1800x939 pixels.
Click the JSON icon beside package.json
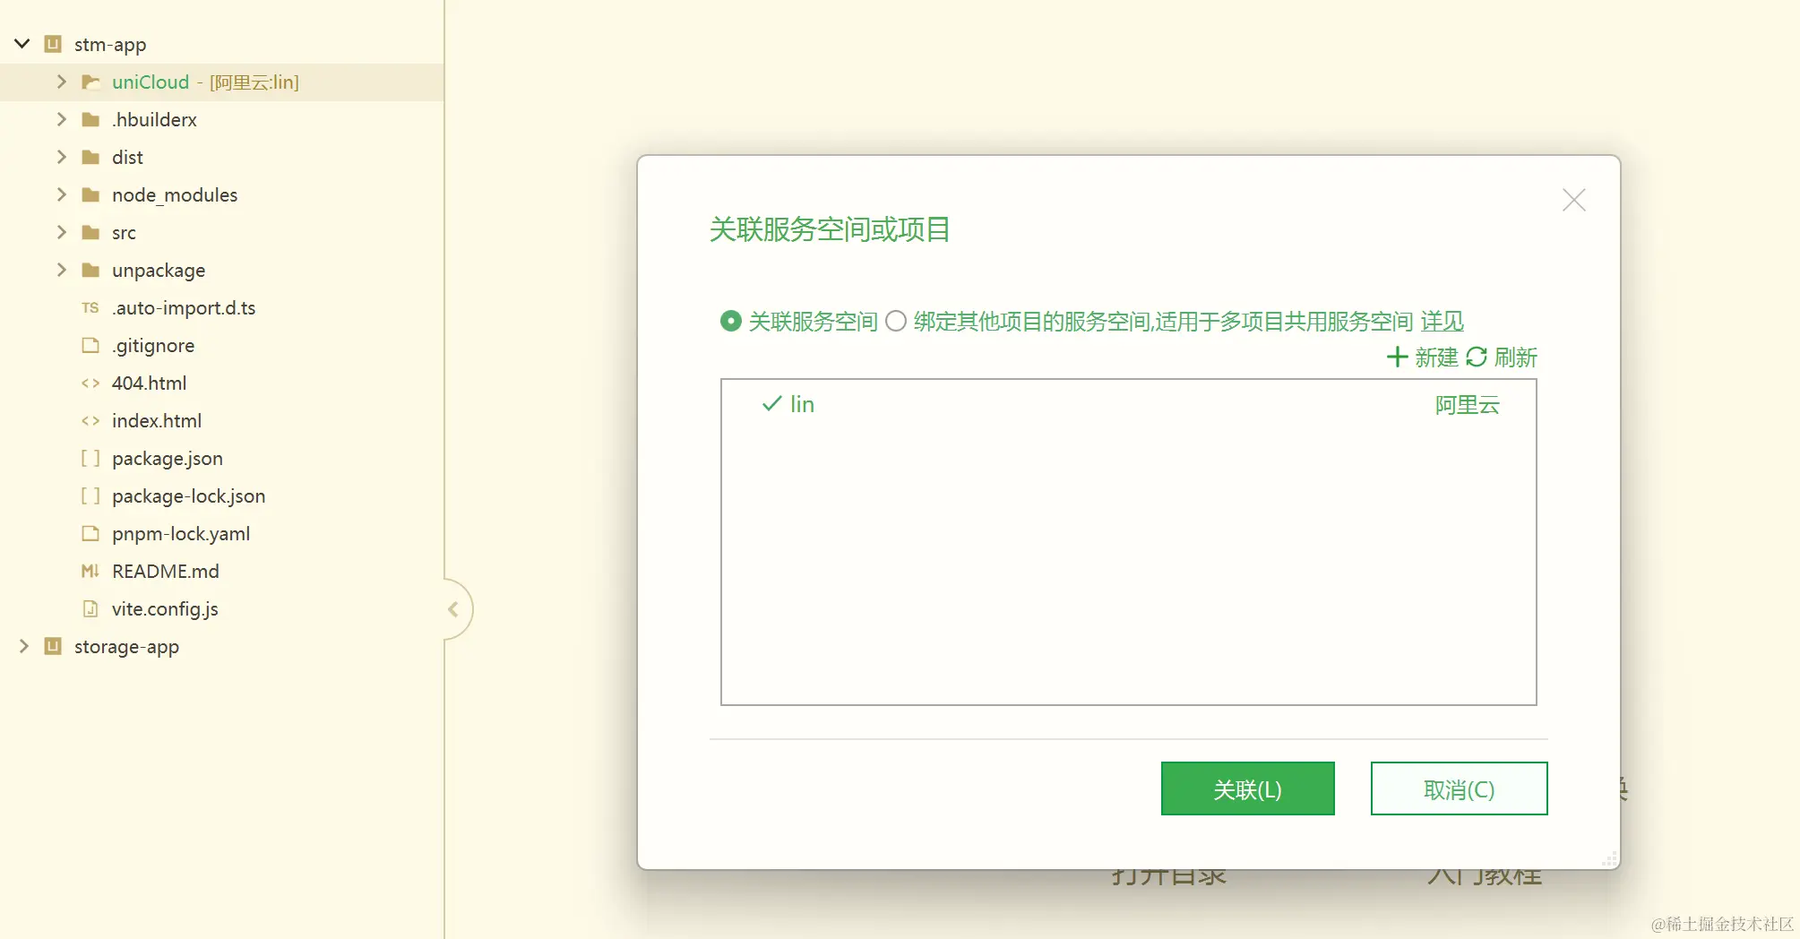pyautogui.click(x=90, y=459)
